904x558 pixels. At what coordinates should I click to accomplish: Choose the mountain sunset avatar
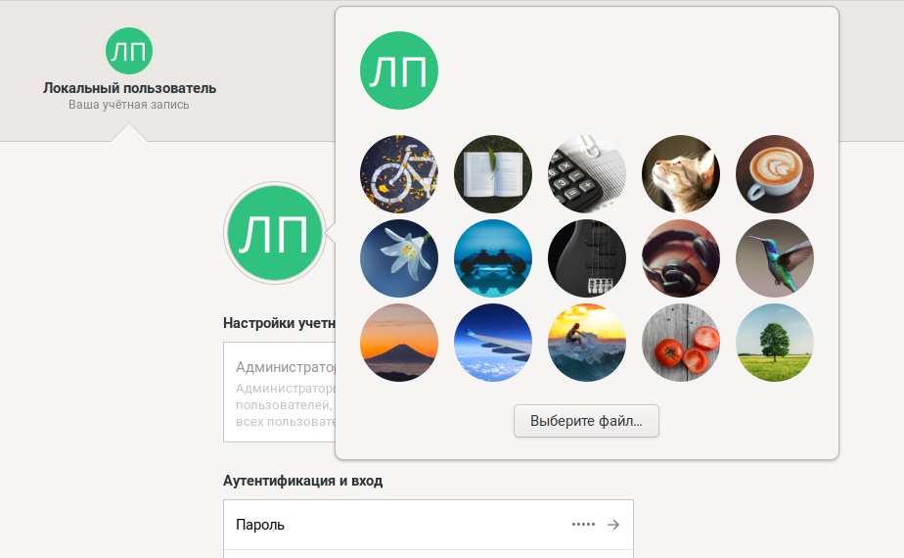[x=399, y=343]
